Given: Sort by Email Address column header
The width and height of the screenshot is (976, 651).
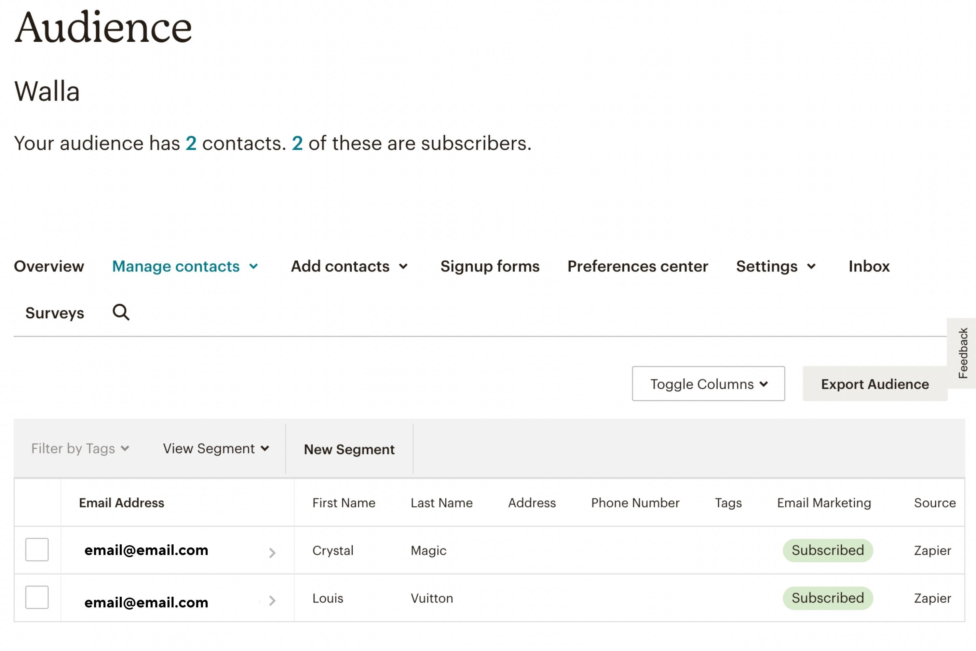Looking at the screenshot, I should pos(122,503).
